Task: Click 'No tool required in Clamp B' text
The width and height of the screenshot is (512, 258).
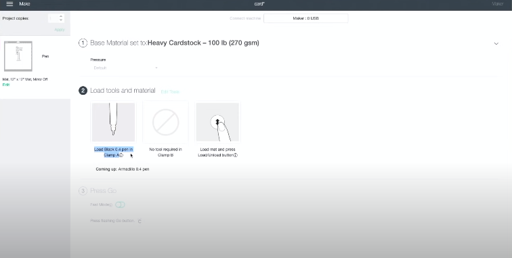Action: pos(165,152)
